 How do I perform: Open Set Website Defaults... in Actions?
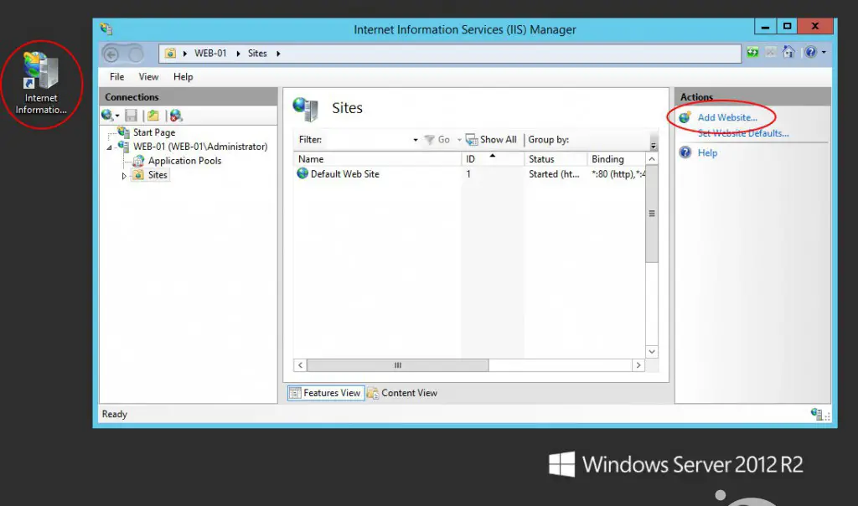coord(743,133)
